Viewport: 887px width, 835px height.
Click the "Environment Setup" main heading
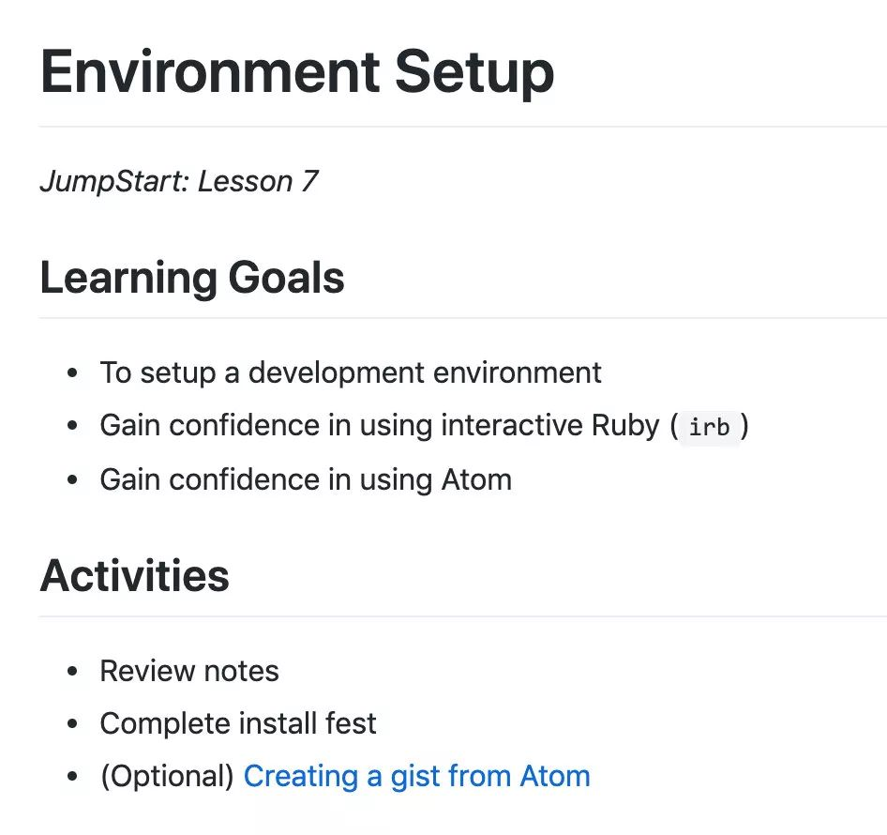pos(297,72)
